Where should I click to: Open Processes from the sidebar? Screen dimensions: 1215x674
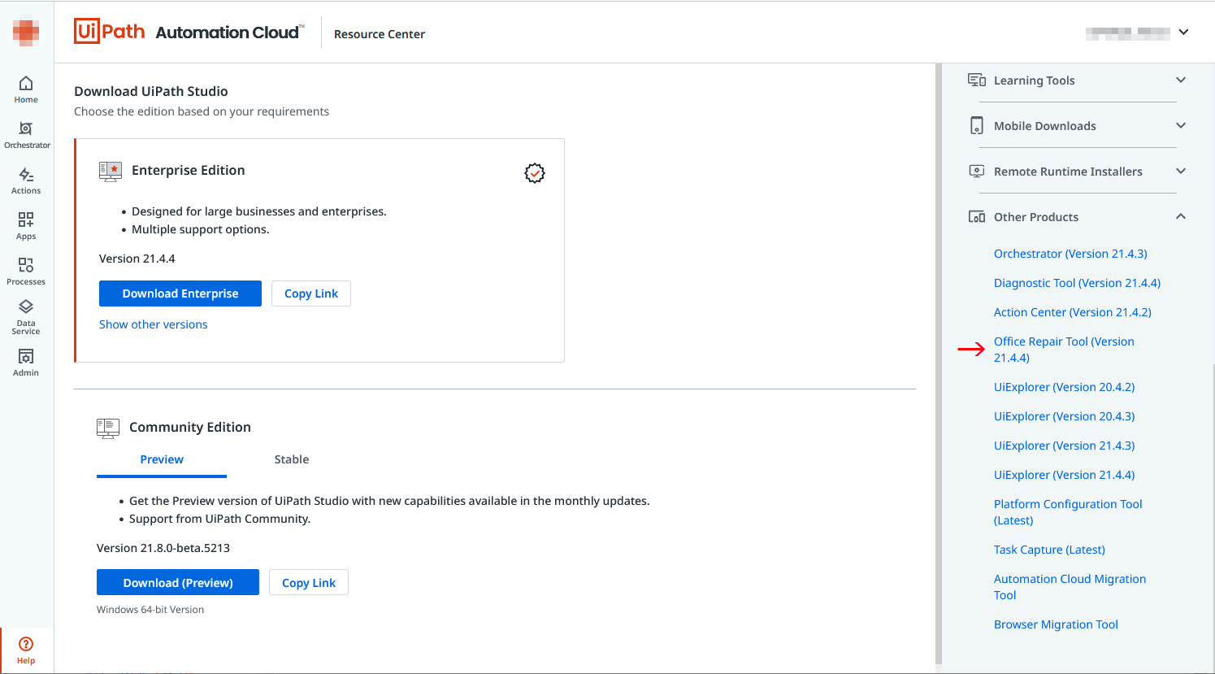[x=26, y=271]
